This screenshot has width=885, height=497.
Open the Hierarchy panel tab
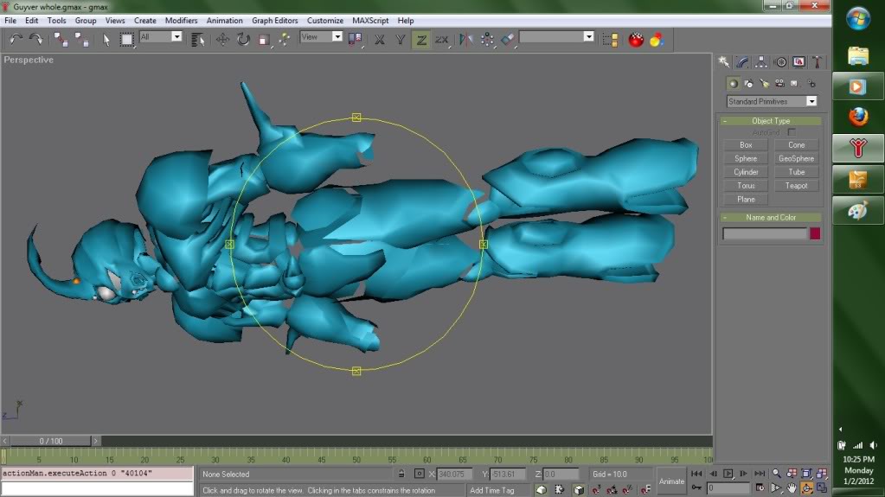coord(761,62)
